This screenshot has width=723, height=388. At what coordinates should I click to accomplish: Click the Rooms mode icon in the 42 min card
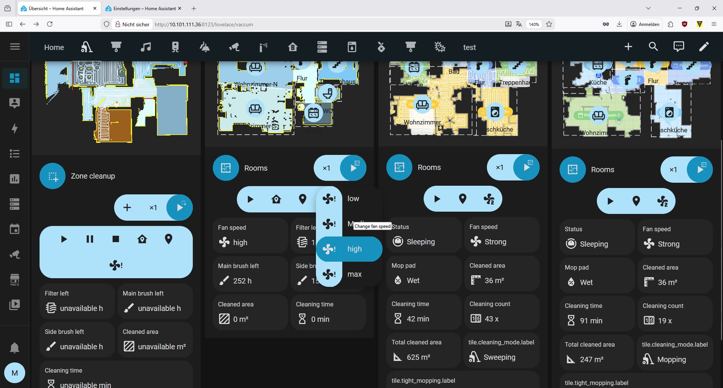(399, 167)
